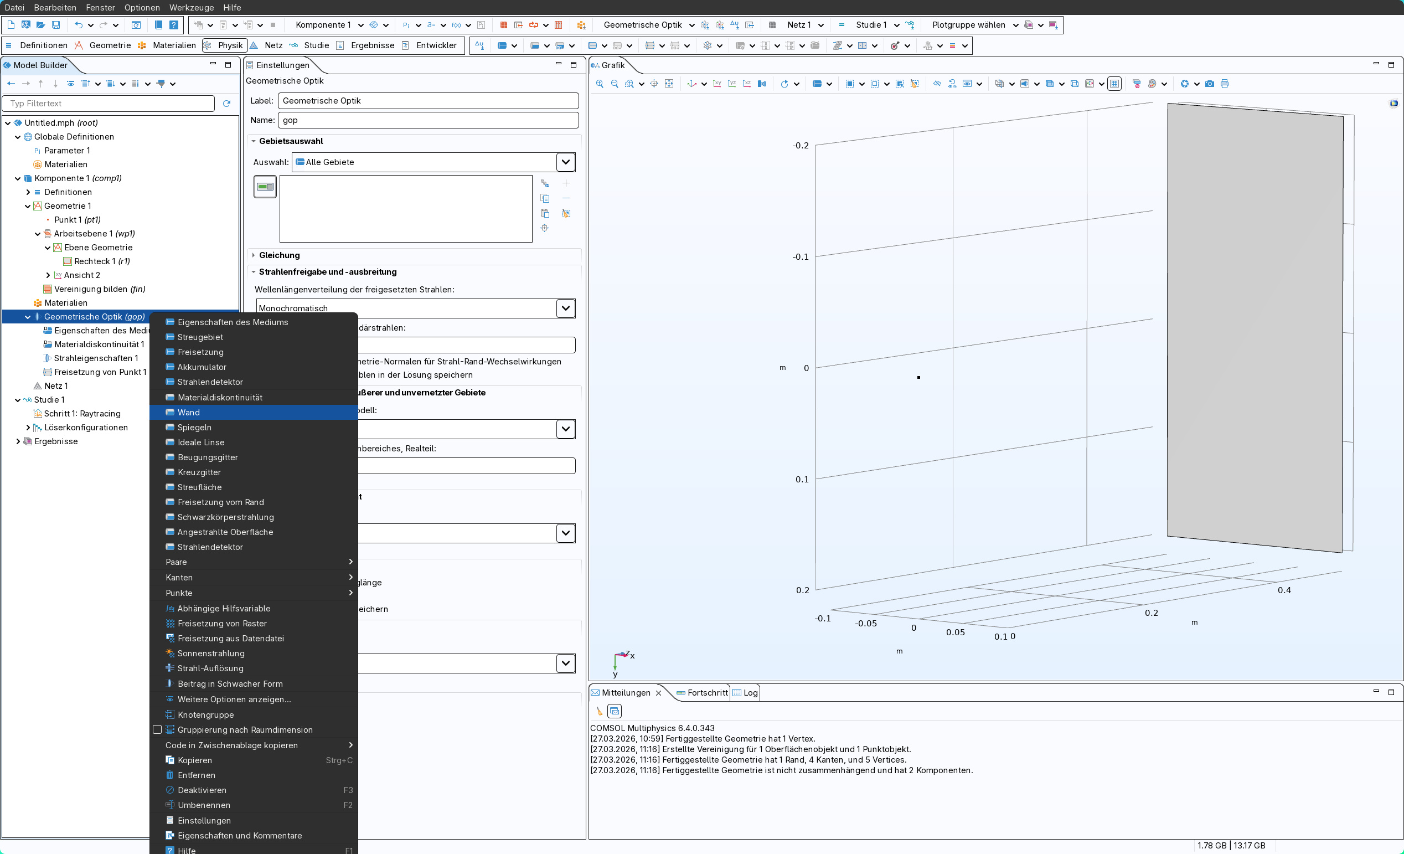Click the print icon in Grafik toolbar
This screenshot has width=1404, height=854.
[1225, 84]
